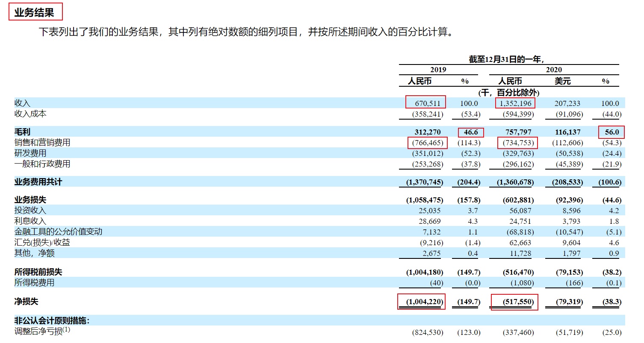Screen dimensions: 644x343
Task: Select the 业务费用共计 row label
Action: click(x=38, y=182)
